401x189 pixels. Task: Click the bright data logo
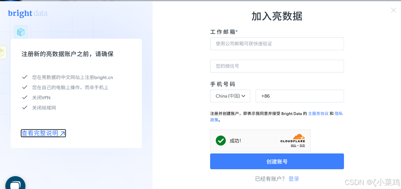[x=28, y=13]
